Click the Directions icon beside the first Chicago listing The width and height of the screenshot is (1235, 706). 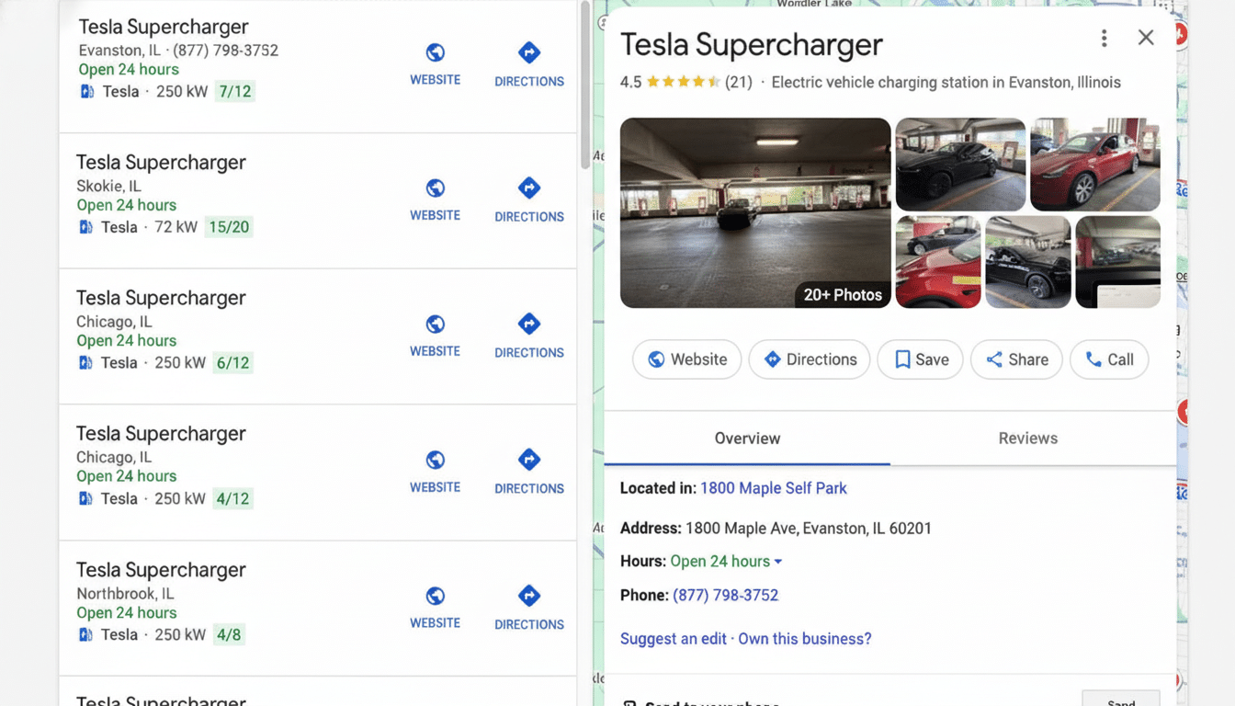pos(528,323)
